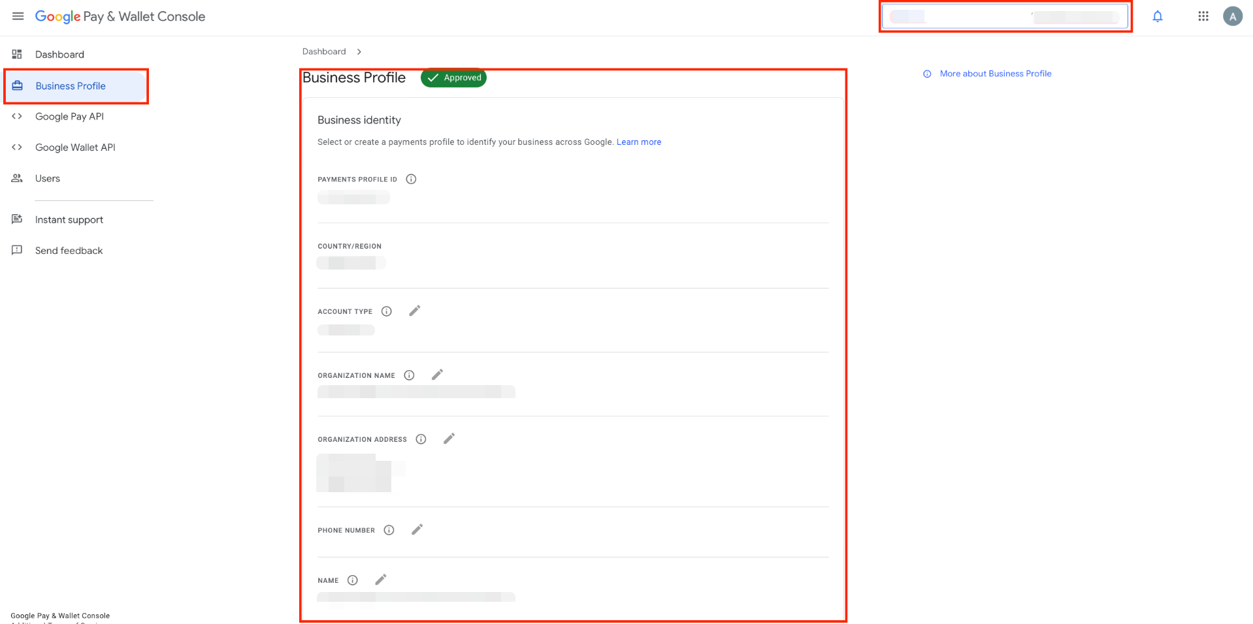Click the Approved status badge
This screenshot has width=1253, height=624.
453,78
